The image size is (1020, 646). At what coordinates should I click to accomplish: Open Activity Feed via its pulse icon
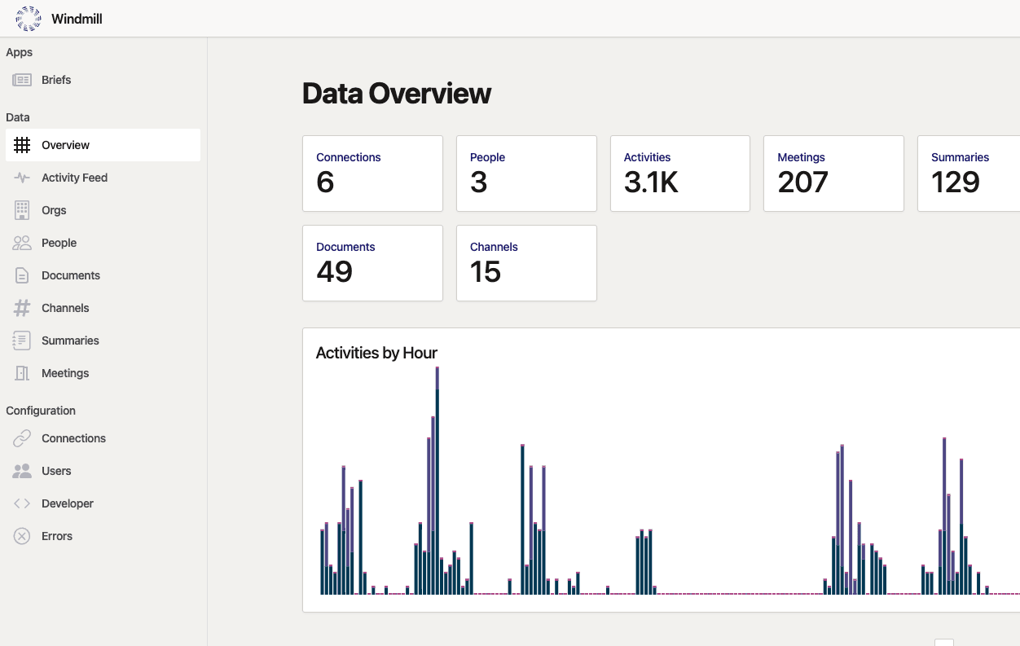[x=22, y=178]
